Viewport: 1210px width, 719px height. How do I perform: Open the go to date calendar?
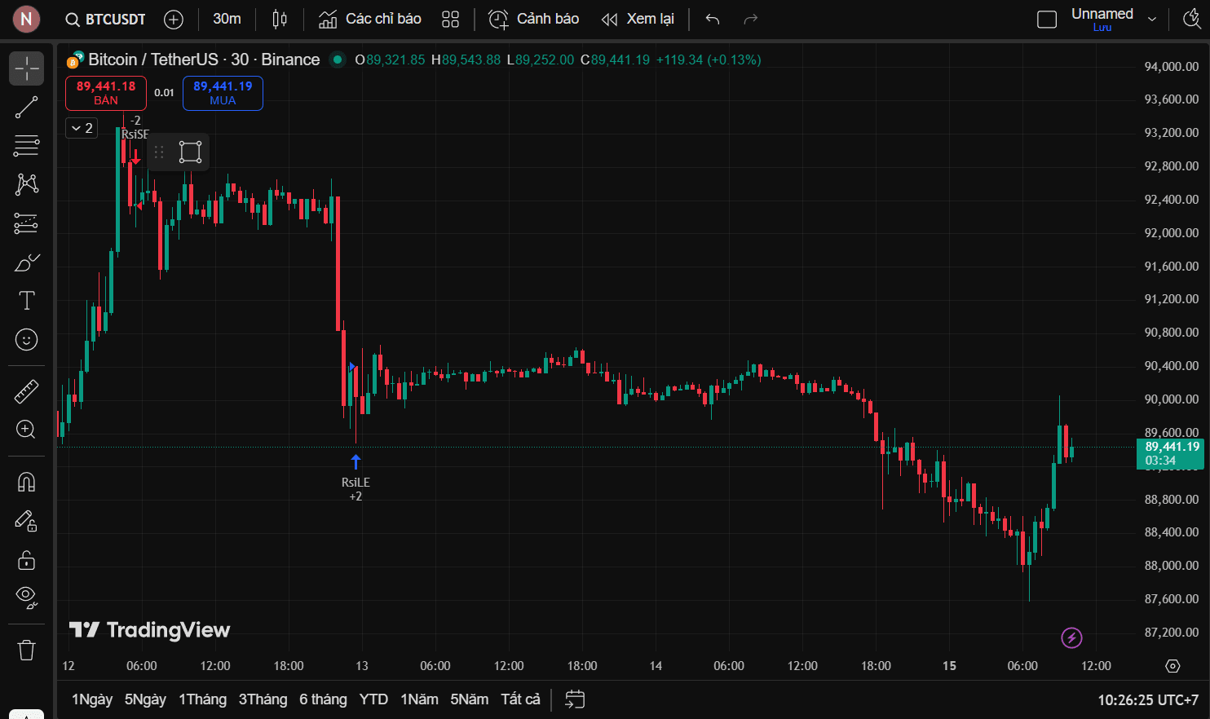pos(575,699)
